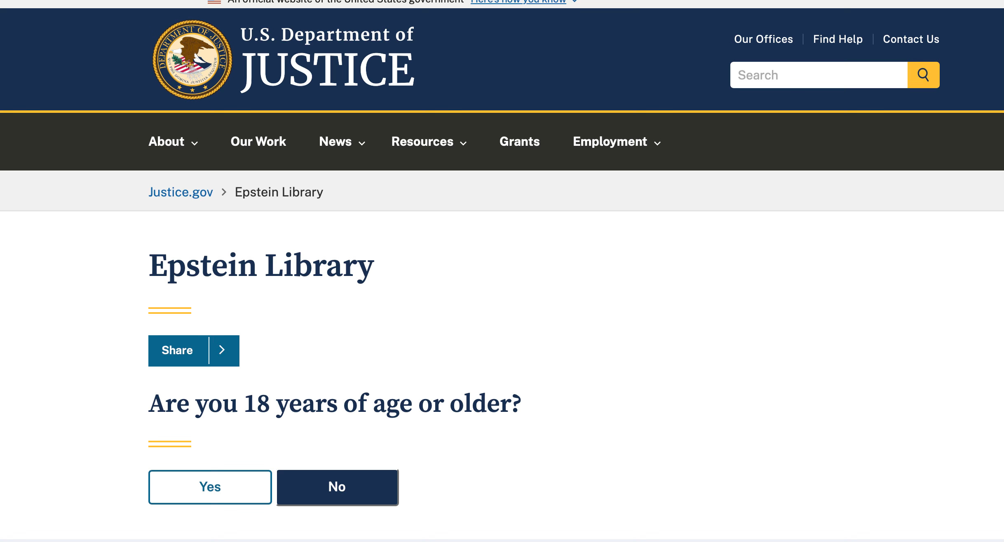Expand the News dropdown chevron

362,143
